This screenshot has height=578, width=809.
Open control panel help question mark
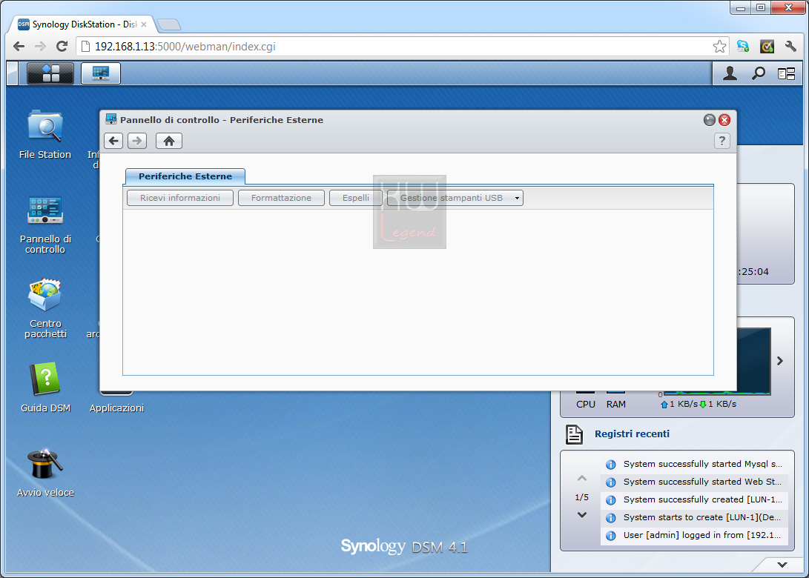722,141
